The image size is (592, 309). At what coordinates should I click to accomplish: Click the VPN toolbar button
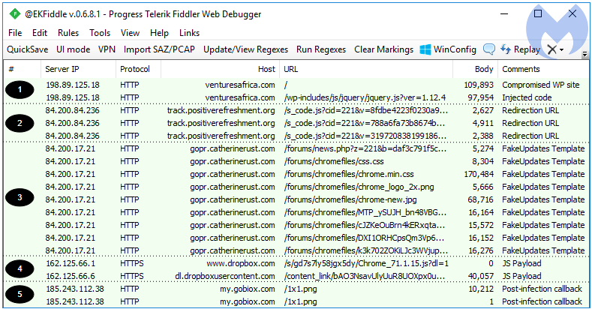tap(107, 49)
